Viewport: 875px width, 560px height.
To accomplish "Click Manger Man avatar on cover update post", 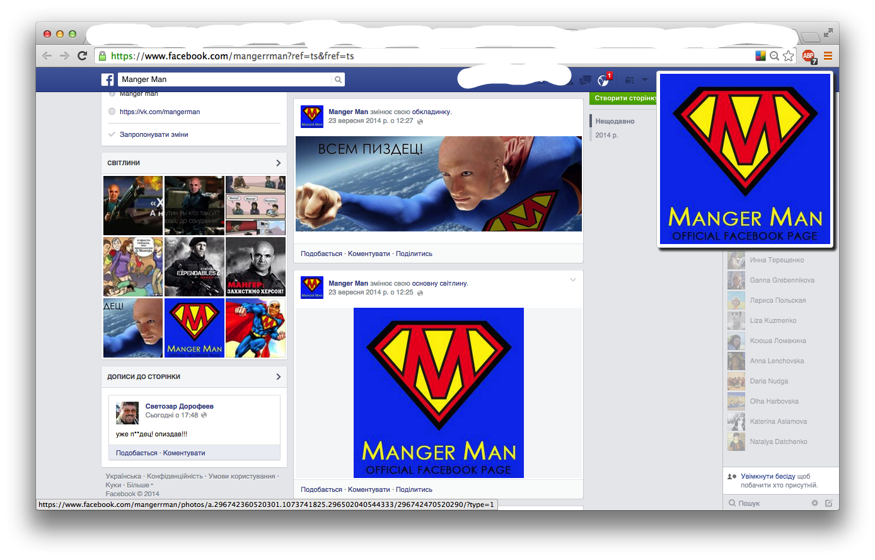I will click(312, 116).
